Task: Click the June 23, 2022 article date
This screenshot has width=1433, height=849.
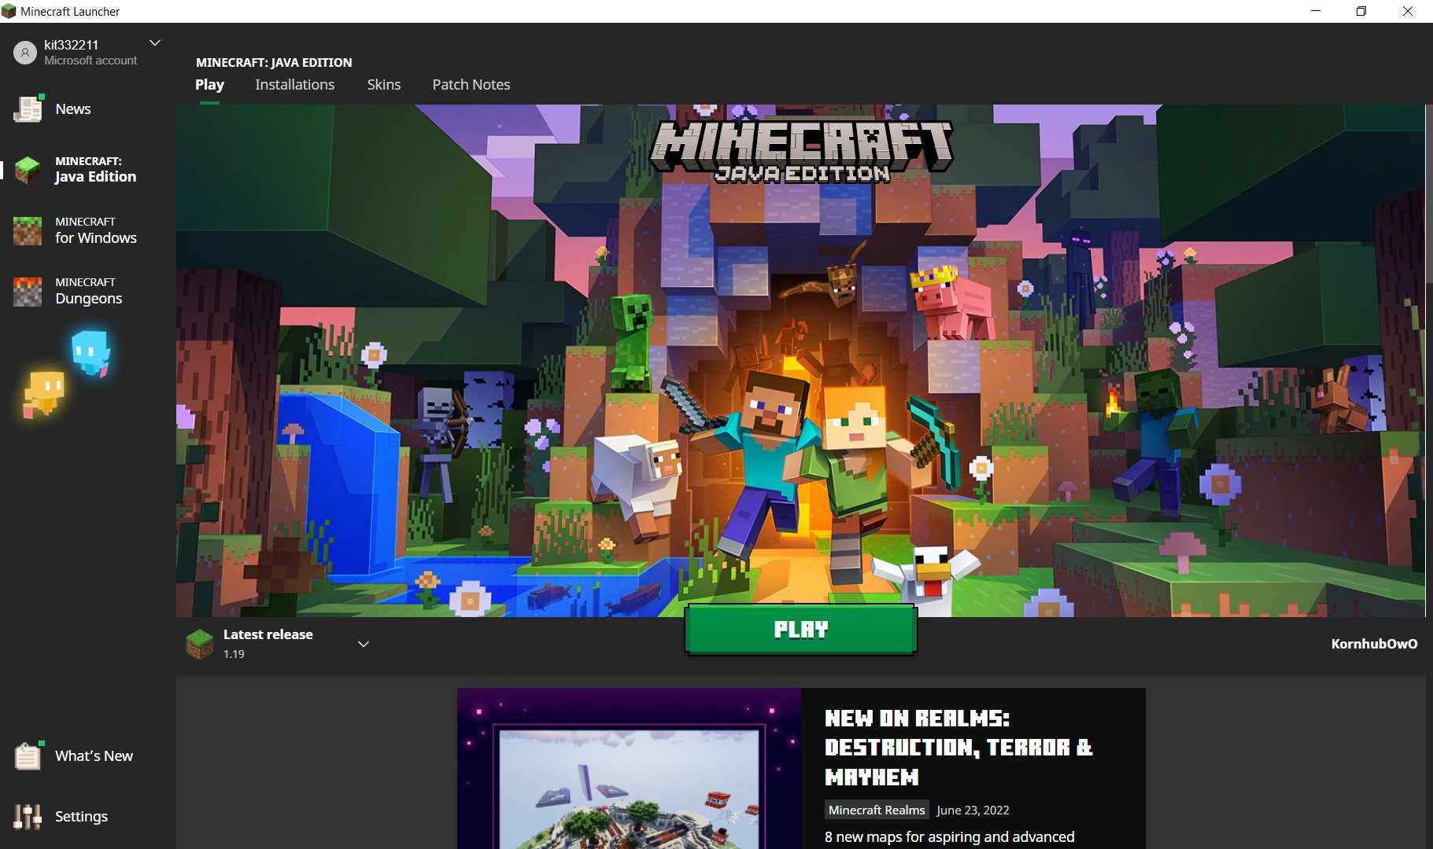Action: (x=973, y=810)
